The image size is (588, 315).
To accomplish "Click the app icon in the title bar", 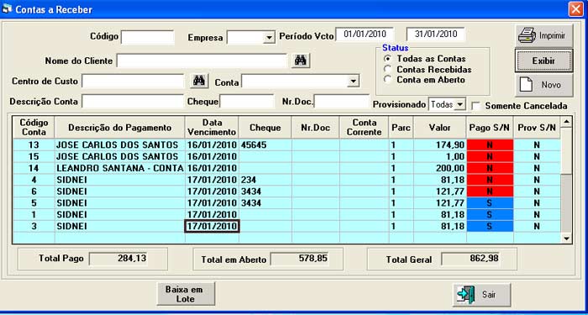I will (x=7, y=9).
